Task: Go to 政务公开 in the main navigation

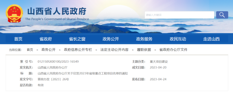Action: (x=111, y=39)
